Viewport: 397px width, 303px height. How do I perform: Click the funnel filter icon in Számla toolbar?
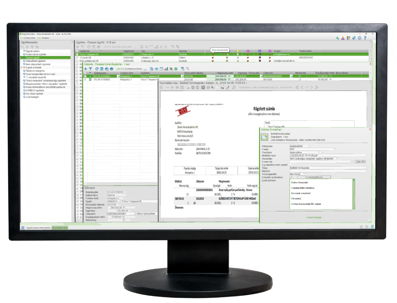[x=90, y=69]
